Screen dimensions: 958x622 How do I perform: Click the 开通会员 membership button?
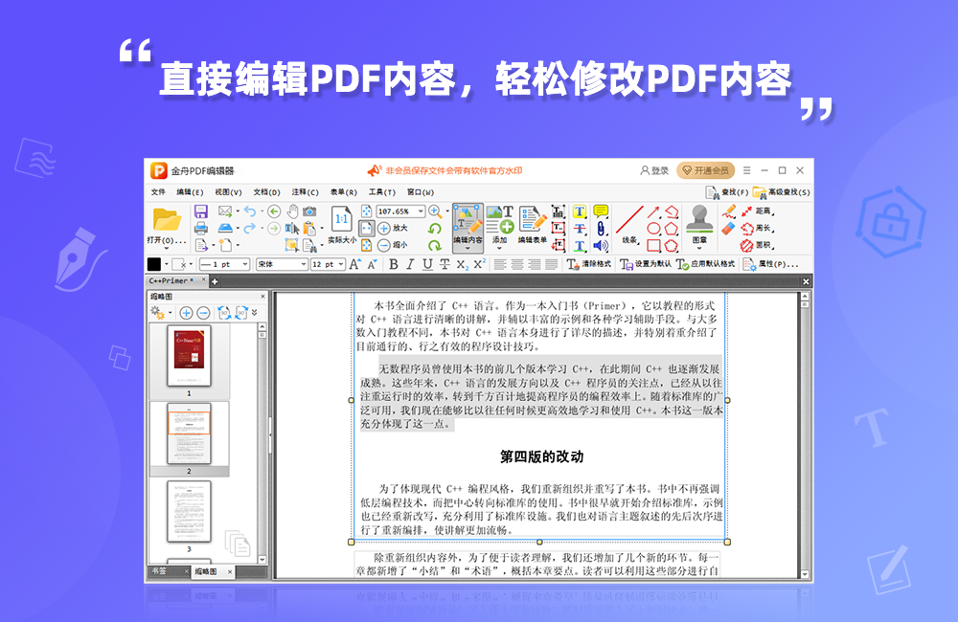tap(707, 169)
